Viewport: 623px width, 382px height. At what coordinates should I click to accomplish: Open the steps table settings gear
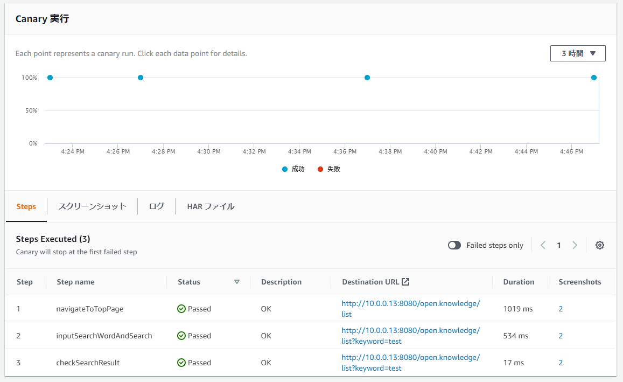click(x=599, y=245)
